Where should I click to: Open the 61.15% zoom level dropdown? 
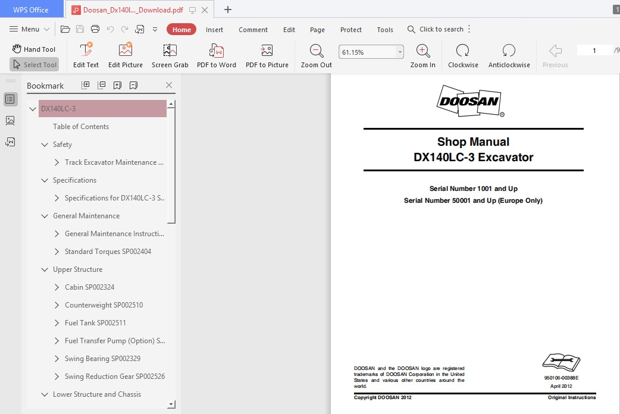(x=400, y=52)
